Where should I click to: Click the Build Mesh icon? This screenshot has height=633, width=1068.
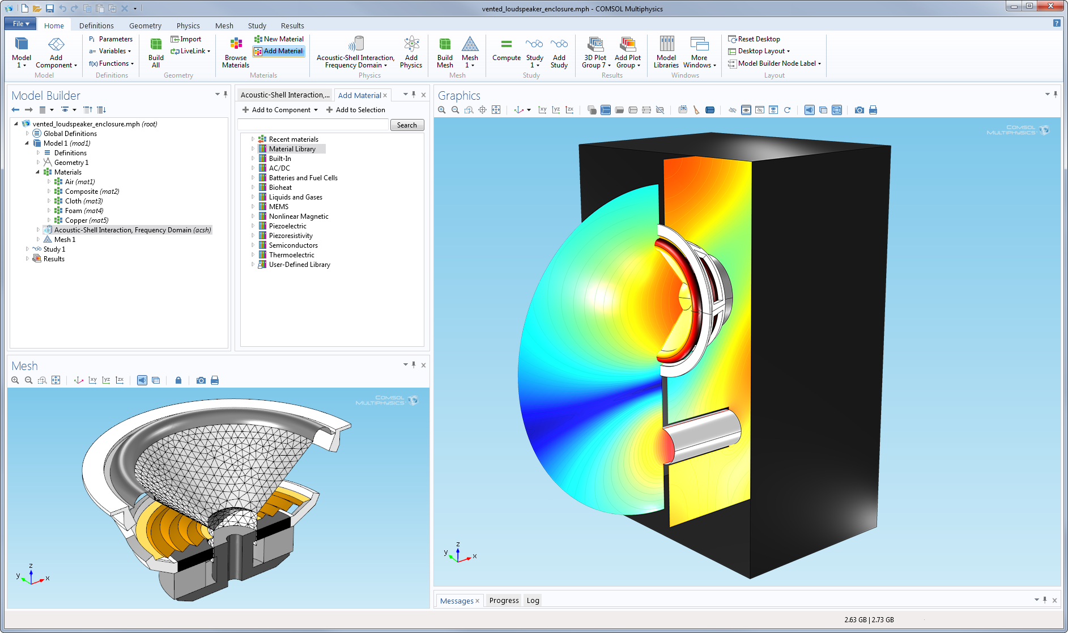(x=445, y=52)
